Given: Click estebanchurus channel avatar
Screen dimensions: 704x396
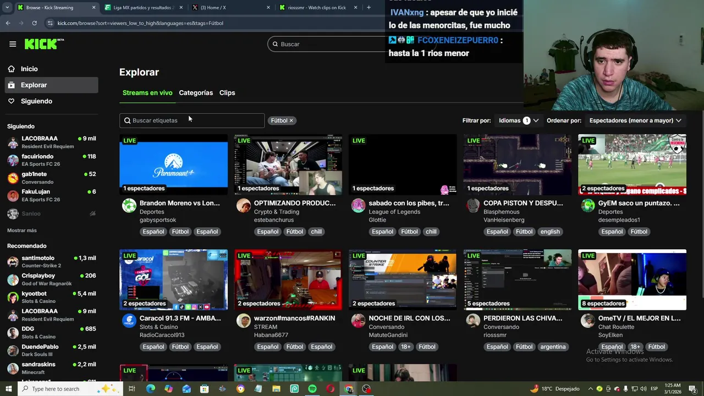Looking at the screenshot, I should 244,206.
